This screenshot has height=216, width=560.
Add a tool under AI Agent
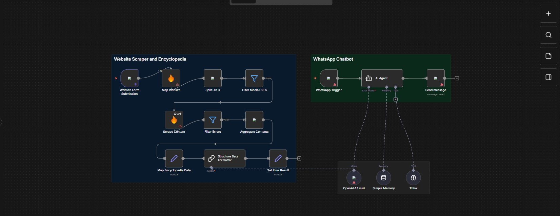(396, 99)
